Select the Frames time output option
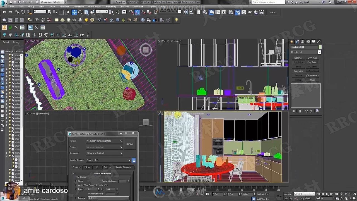357x201 pixels. pos(76,198)
